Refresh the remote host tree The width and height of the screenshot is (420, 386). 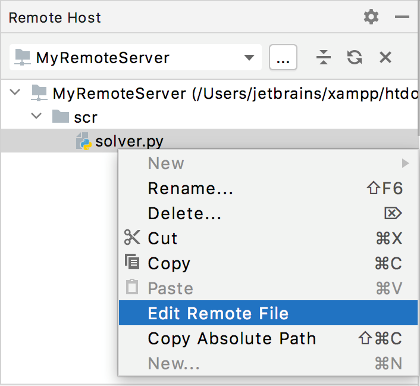pyautogui.click(x=355, y=58)
